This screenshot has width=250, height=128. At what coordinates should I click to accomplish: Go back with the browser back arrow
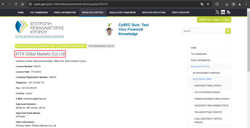point(3,4)
